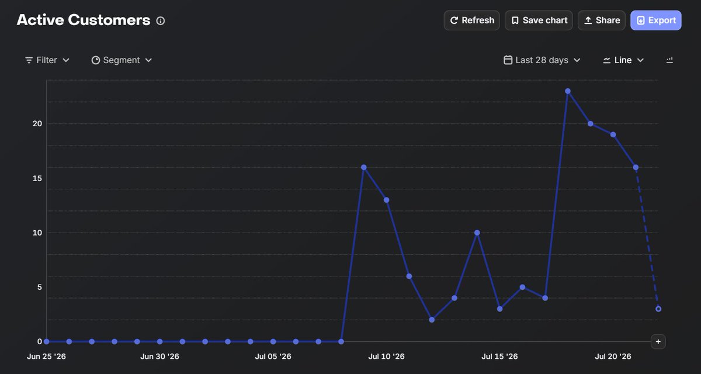Refresh the chart data

[x=472, y=20]
